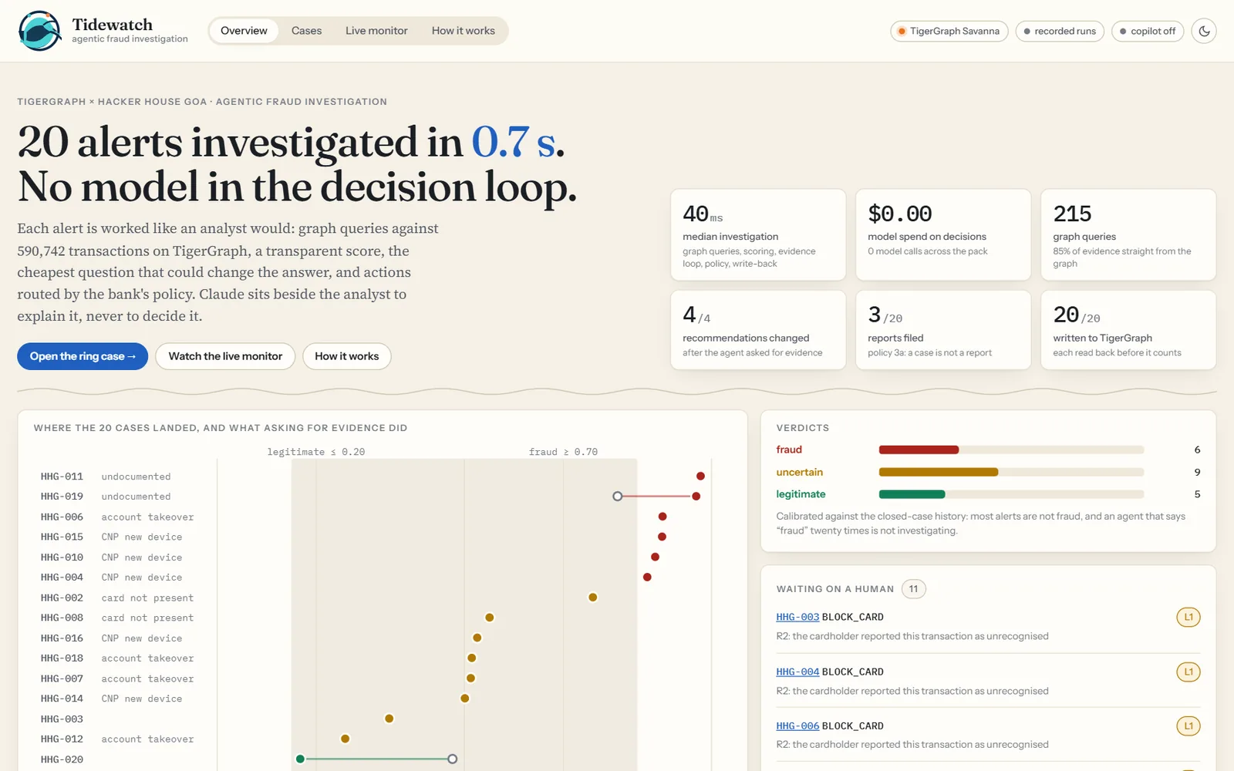Click the 20/20 written to TigerGraph card
This screenshot has width=1234, height=771.
coord(1128,330)
